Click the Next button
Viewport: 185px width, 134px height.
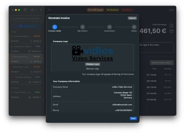click(133, 118)
